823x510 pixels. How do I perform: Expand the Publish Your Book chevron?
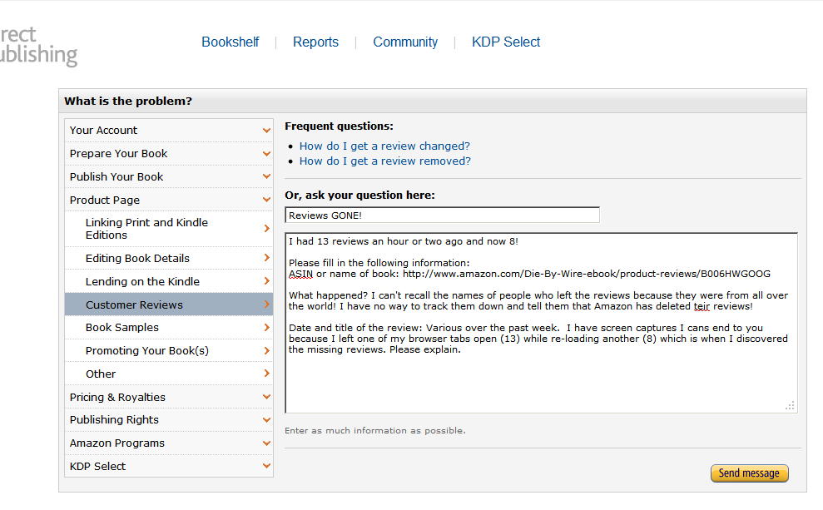pyautogui.click(x=266, y=177)
